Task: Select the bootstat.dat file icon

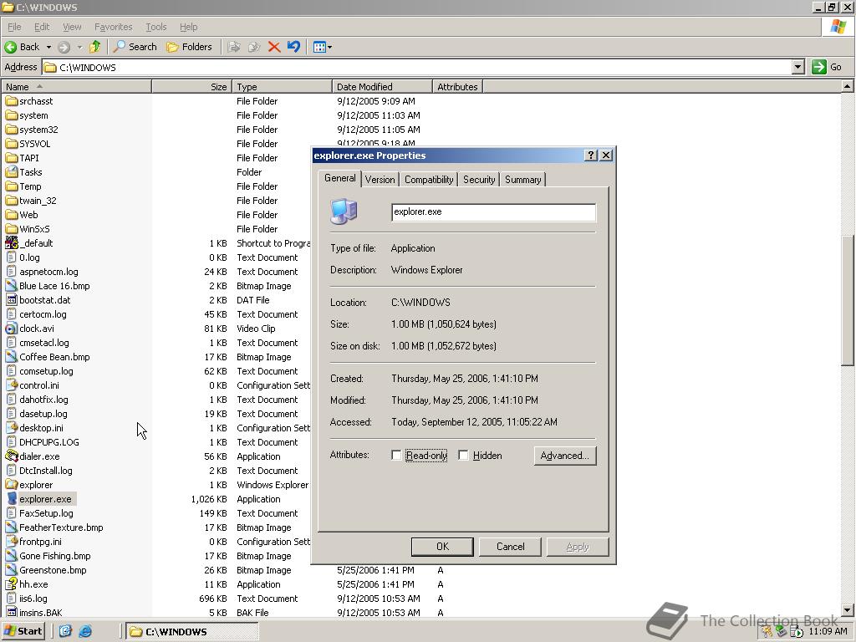Action: pos(12,300)
